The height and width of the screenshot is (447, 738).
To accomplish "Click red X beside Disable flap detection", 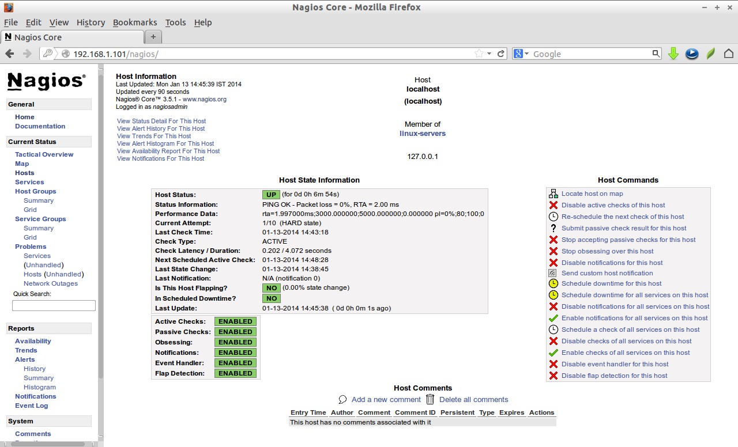I will [x=553, y=376].
